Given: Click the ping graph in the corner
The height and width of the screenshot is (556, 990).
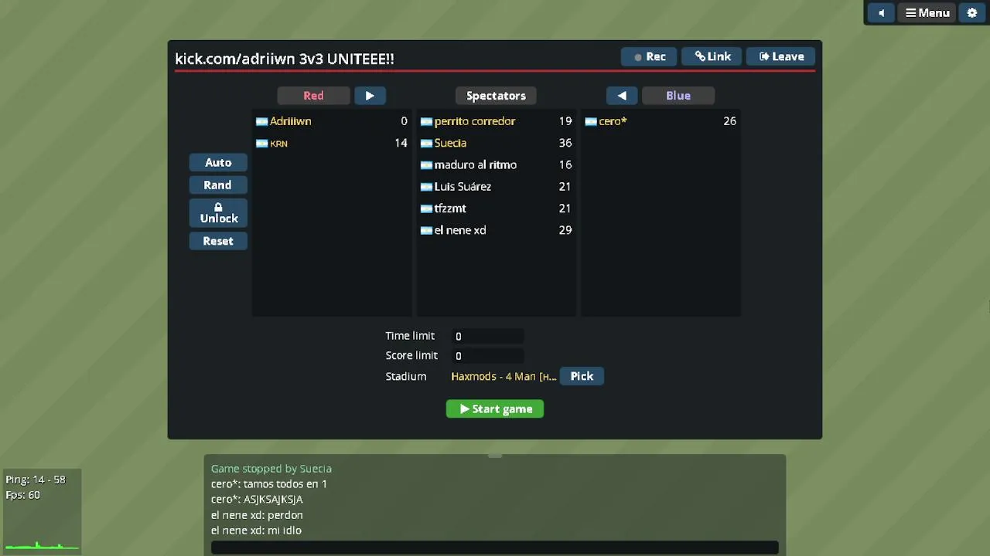Looking at the screenshot, I should [42, 545].
